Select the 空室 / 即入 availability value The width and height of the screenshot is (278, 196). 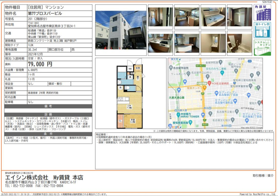tap(35, 58)
